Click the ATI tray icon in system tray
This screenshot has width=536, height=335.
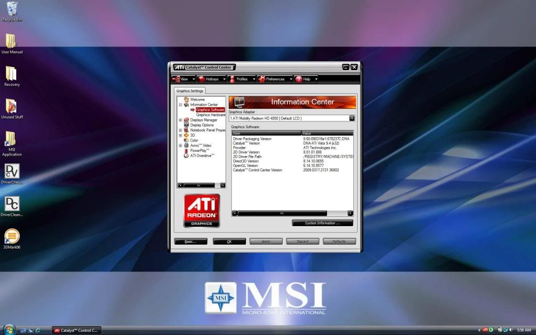tap(485, 330)
